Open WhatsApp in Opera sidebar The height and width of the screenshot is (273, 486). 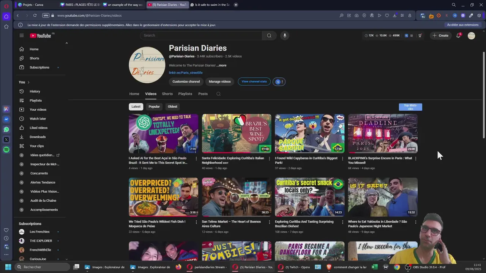tap(6, 129)
